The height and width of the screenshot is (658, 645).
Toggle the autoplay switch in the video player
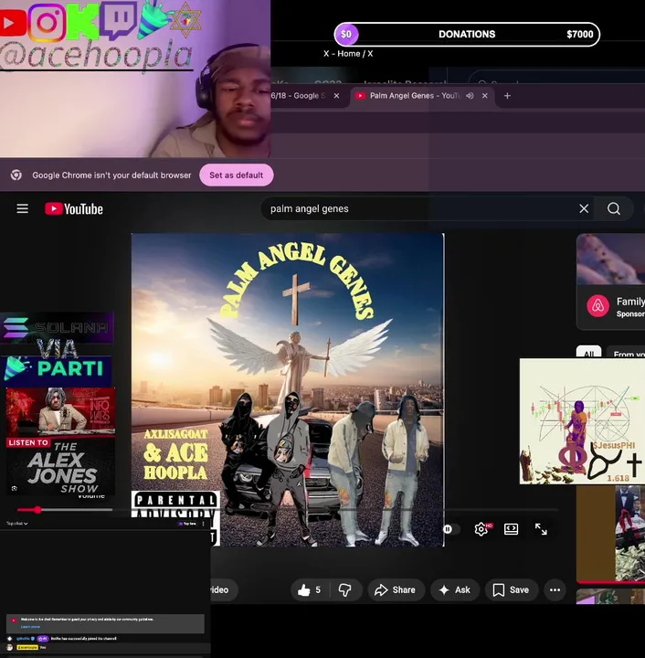[451, 529]
